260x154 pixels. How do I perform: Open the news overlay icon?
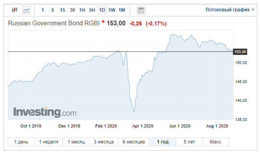(x=141, y=10)
